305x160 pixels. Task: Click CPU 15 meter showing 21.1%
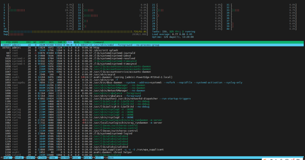[113, 16]
